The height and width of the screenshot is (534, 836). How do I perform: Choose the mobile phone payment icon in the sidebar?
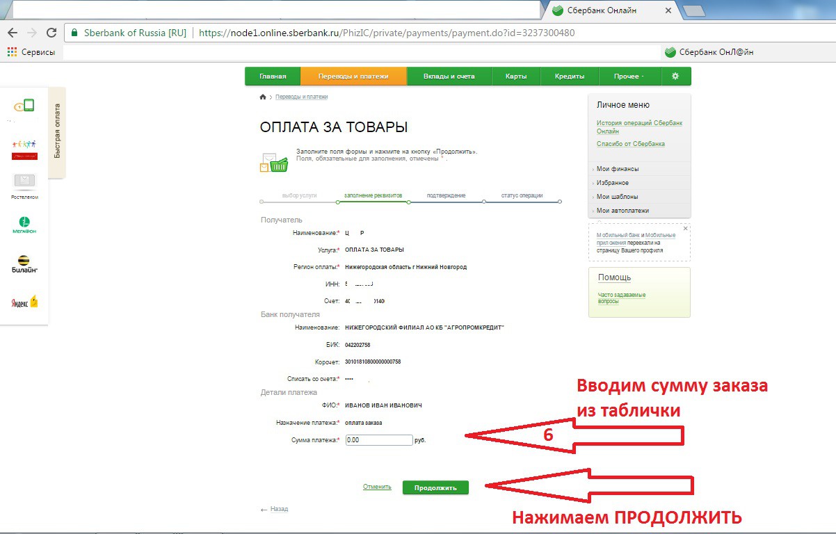click(24, 106)
